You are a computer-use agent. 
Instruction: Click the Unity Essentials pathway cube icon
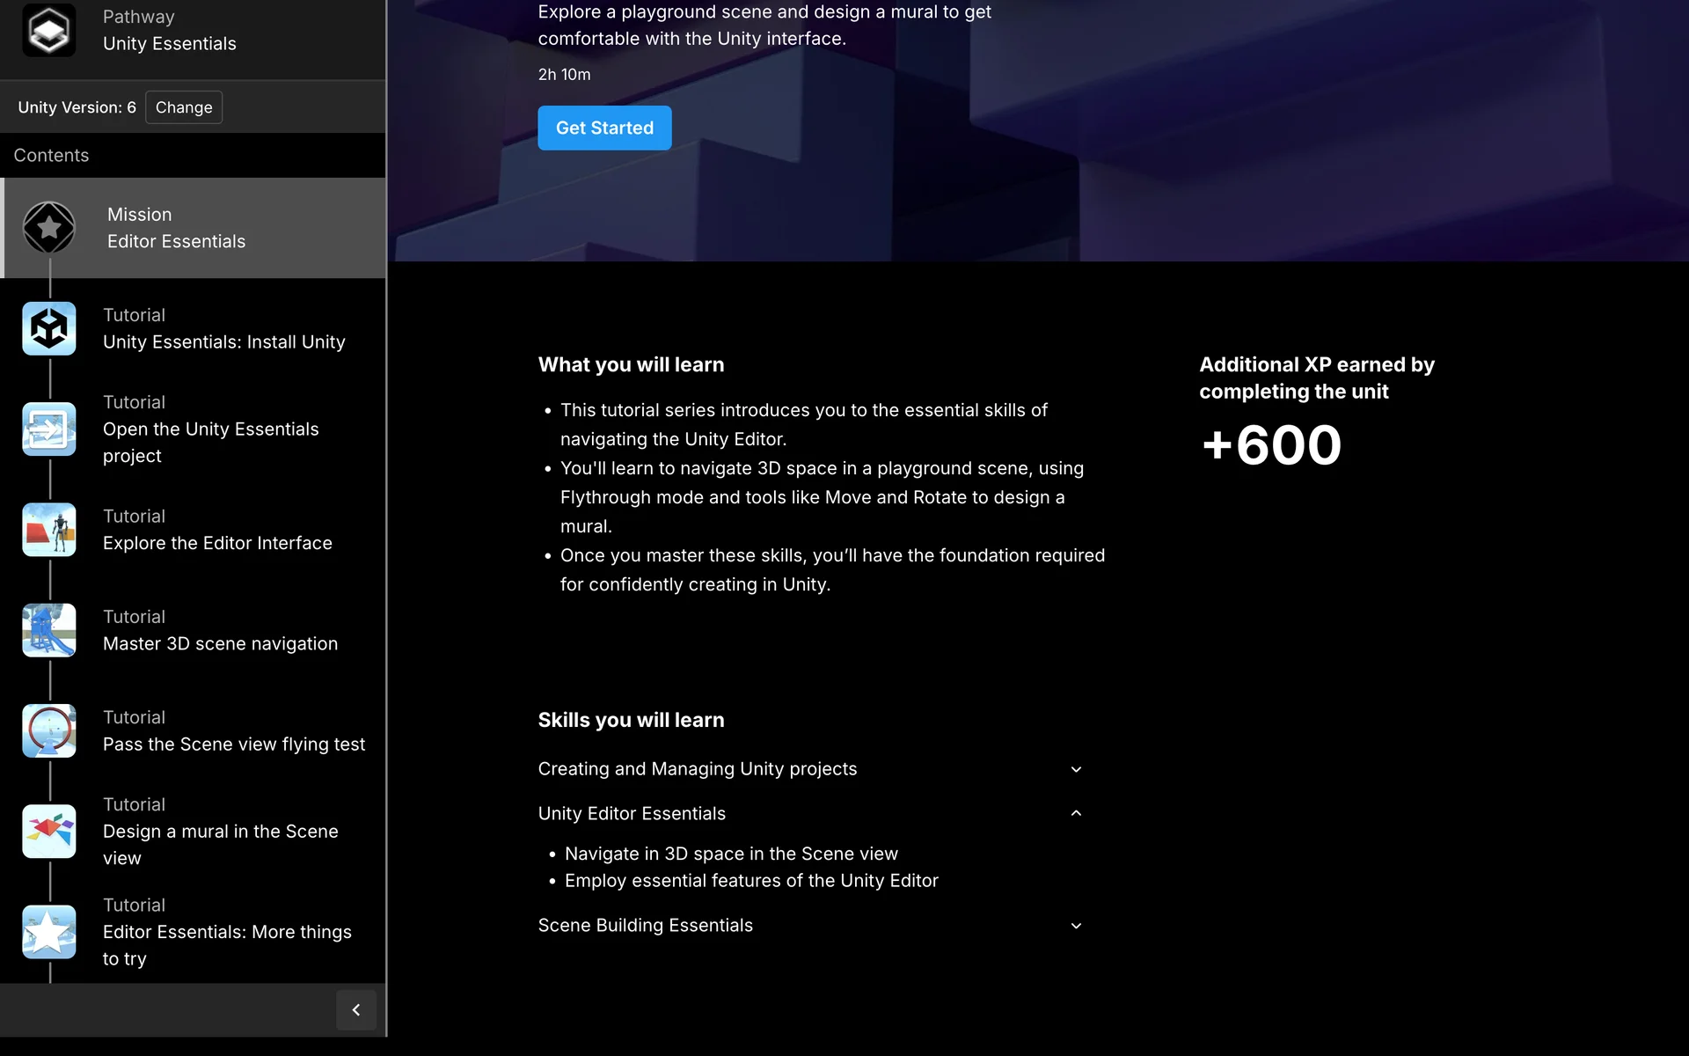click(48, 31)
